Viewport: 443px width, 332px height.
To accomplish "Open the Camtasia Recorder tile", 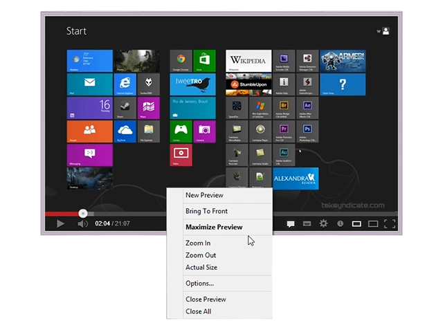I will click(237, 155).
